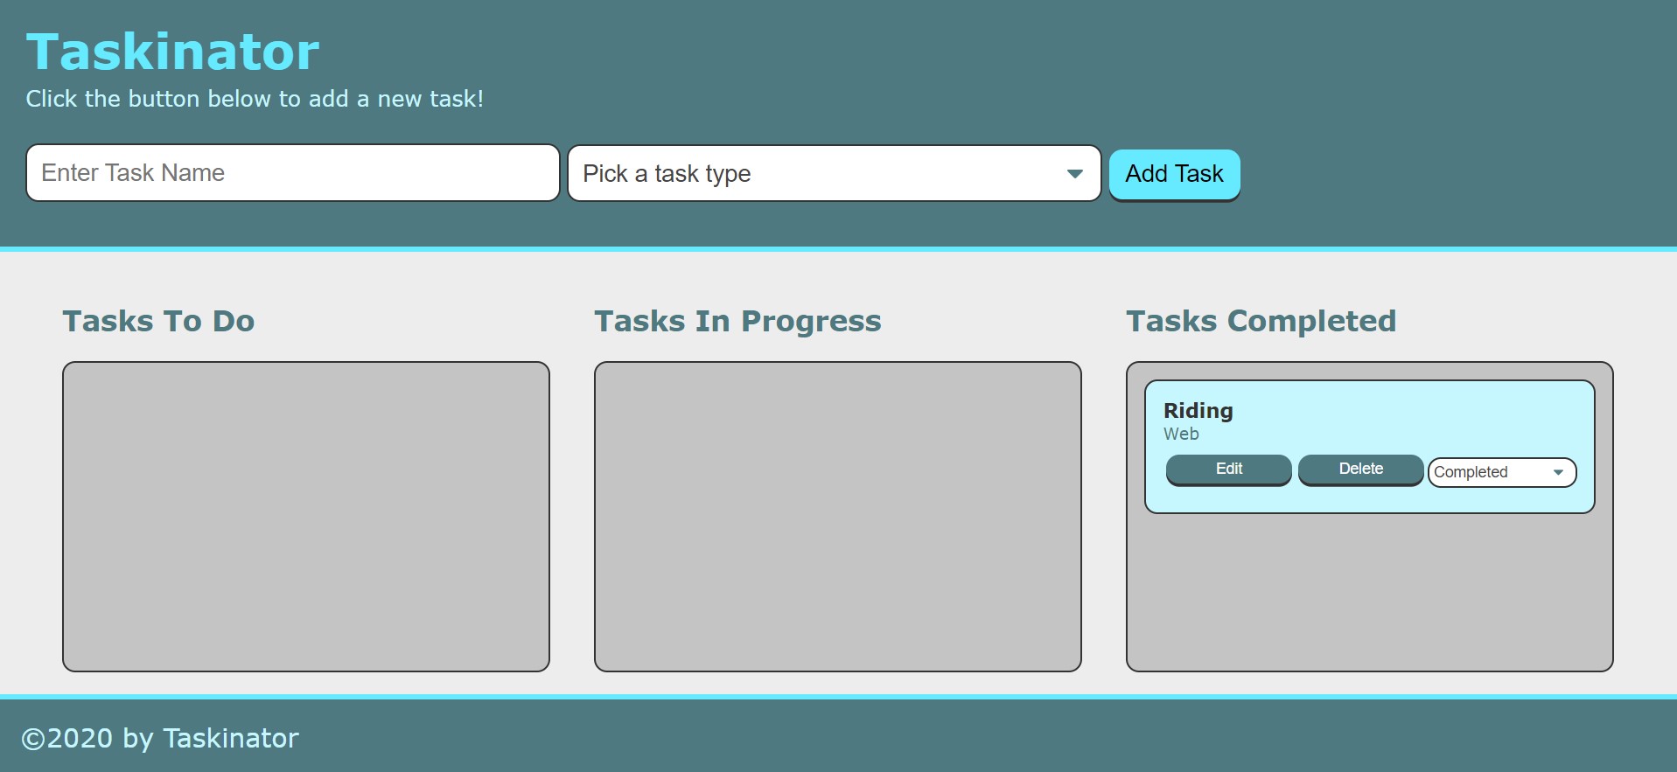This screenshot has height=772, width=1677.
Task: Click inside the empty Tasks To Do list
Action: (306, 516)
